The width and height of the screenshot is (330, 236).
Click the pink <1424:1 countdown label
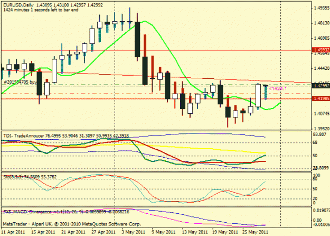click(x=278, y=88)
